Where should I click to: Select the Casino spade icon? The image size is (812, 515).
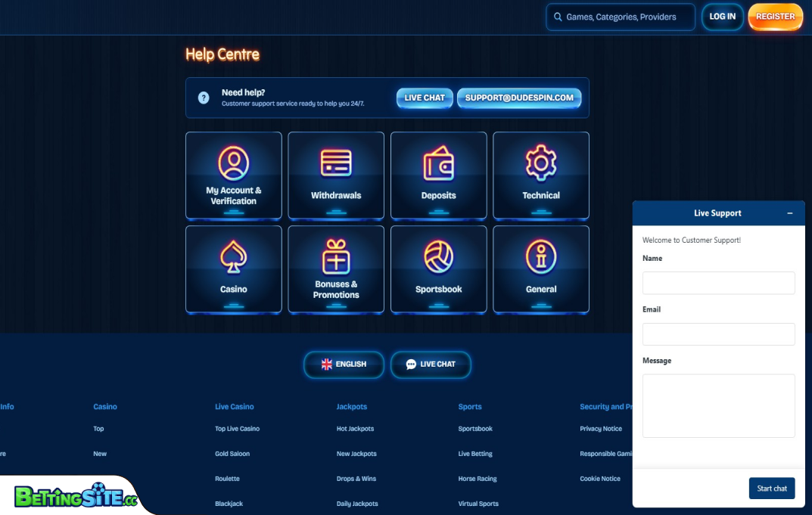point(233,258)
